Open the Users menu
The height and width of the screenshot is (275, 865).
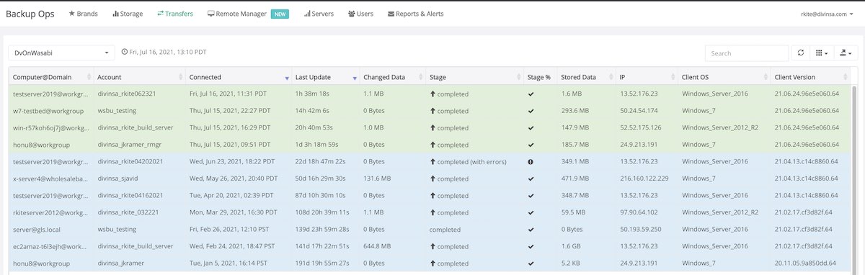pyautogui.click(x=361, y=14)
